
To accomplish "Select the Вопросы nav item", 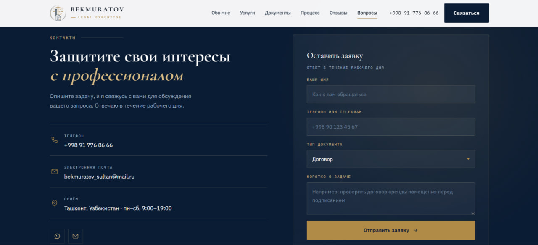I will point(367,13).
